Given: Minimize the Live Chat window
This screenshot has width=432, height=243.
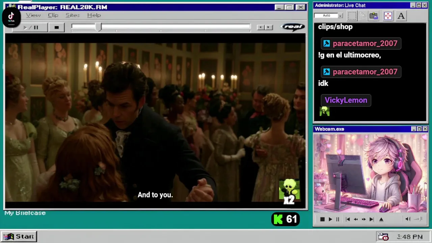Looking at the screenshot, I should pos(413,5).
